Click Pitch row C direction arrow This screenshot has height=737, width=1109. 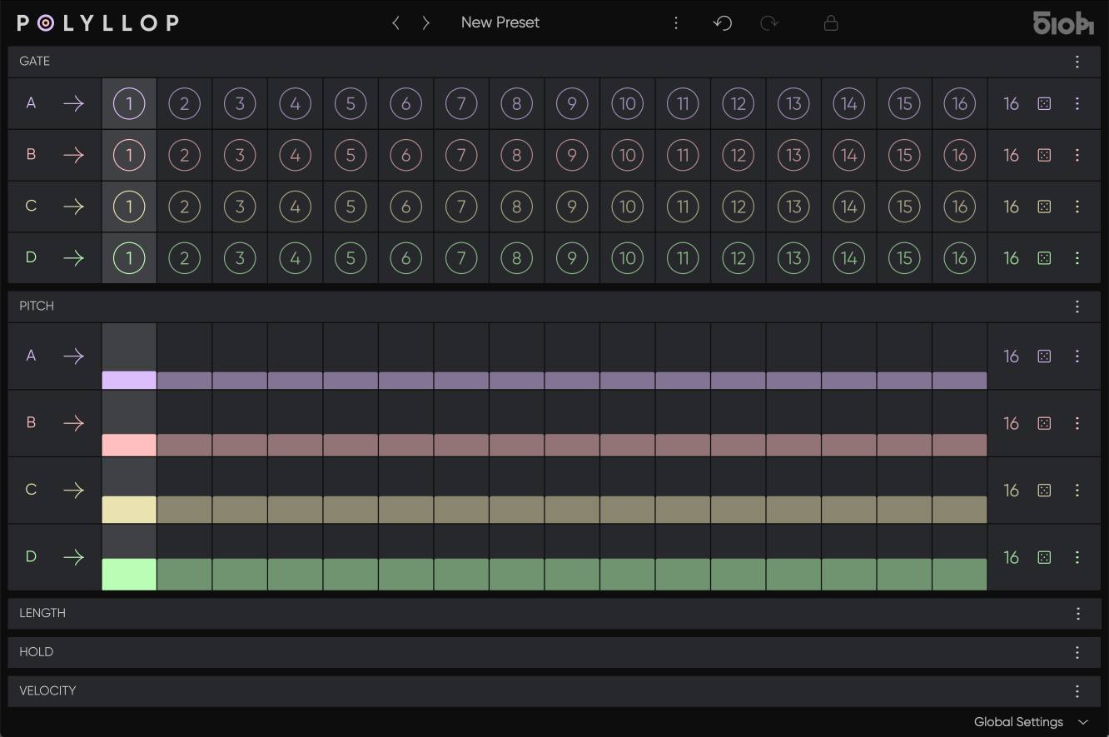(x=73, y=491)
